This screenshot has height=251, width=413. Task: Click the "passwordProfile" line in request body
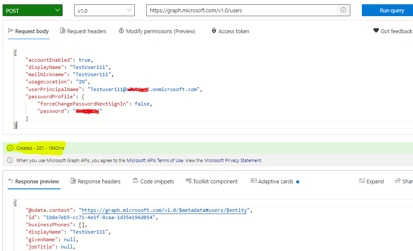click(x=55, y=97)
